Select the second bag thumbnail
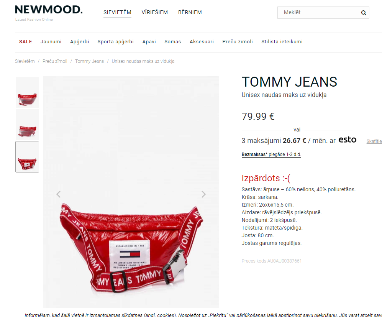The height and width of the screenshot is (317, 382). pyautogui.click(x=27, y=125)
